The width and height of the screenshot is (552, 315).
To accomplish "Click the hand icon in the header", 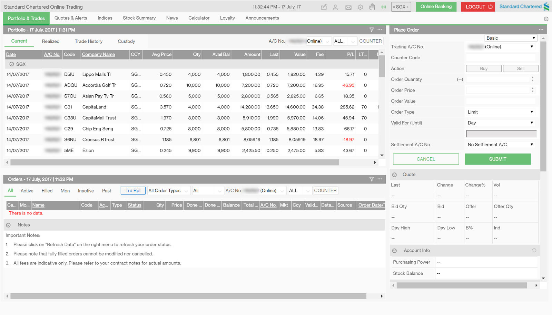I will (372, 7).
